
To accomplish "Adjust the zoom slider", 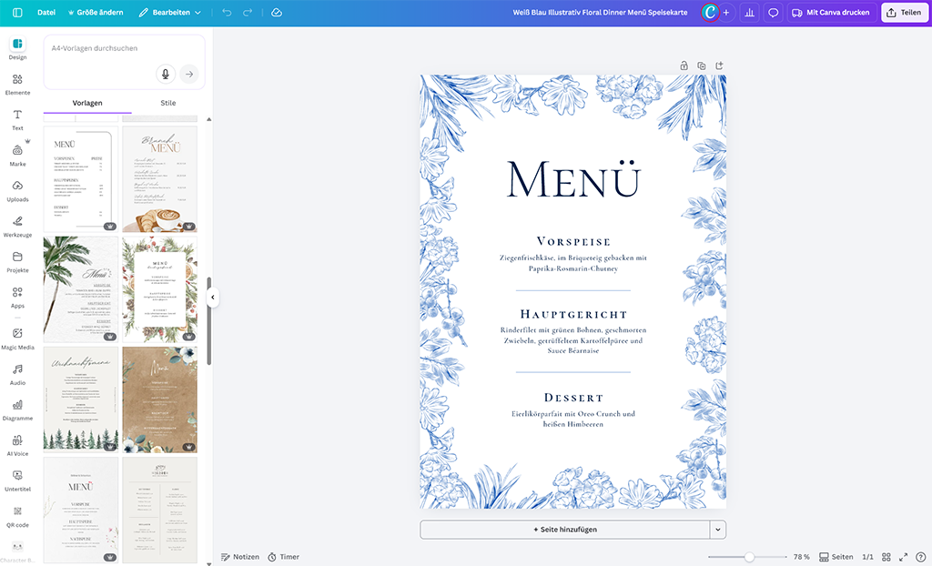I will click(x=750, y=557).
